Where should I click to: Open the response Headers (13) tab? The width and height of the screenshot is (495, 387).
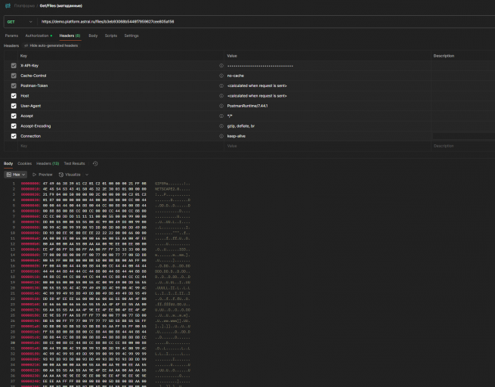[48, 163]
